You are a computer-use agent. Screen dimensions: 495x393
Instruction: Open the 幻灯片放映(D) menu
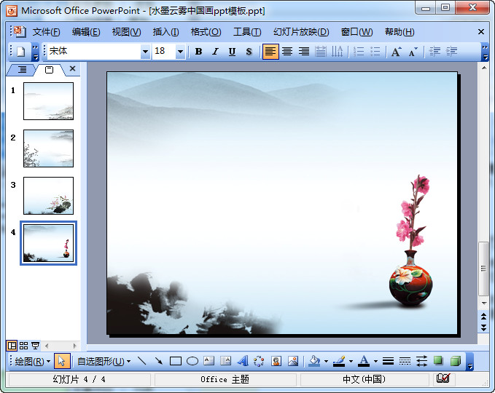click(301, 32)
